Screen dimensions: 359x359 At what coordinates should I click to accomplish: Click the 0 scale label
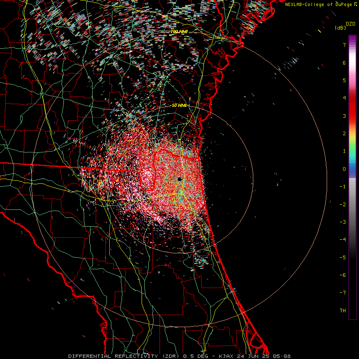344,169
